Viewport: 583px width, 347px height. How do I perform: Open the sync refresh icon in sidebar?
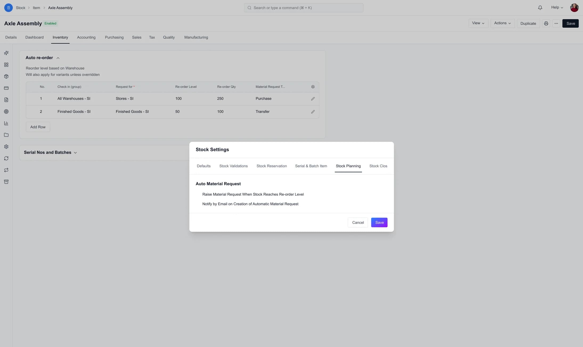pos(6,158)
